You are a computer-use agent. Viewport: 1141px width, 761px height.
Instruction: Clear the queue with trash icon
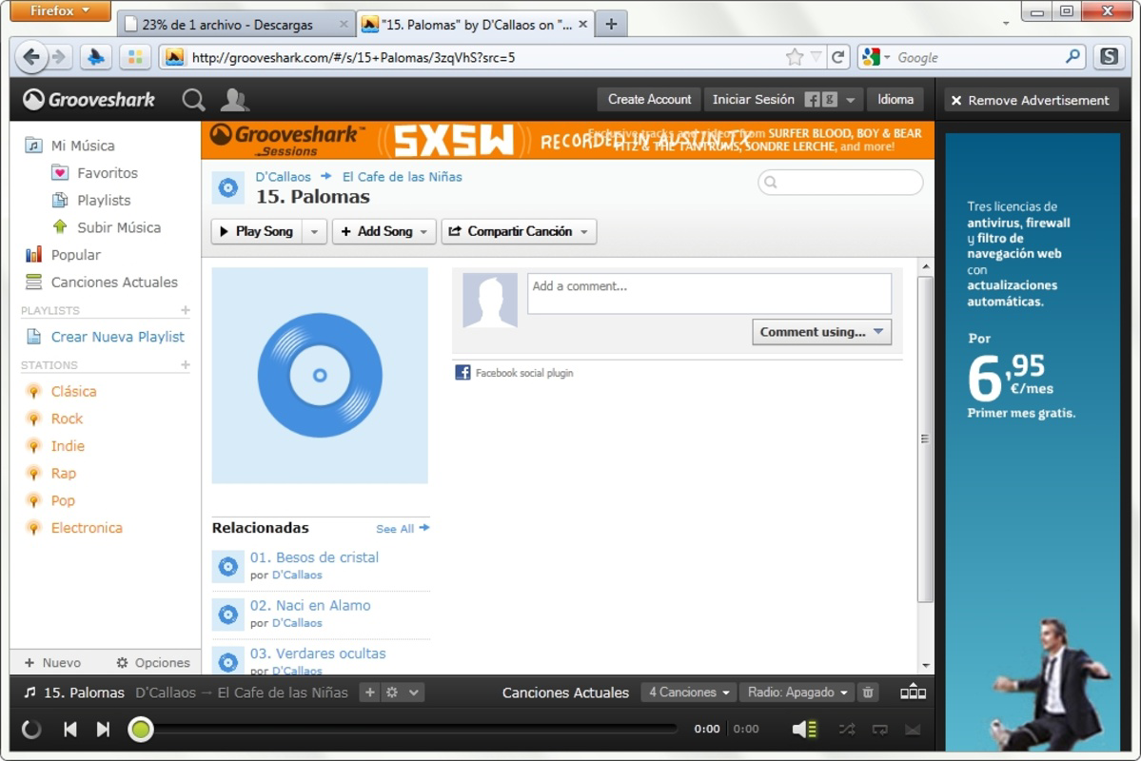click(x=867, y=693)
